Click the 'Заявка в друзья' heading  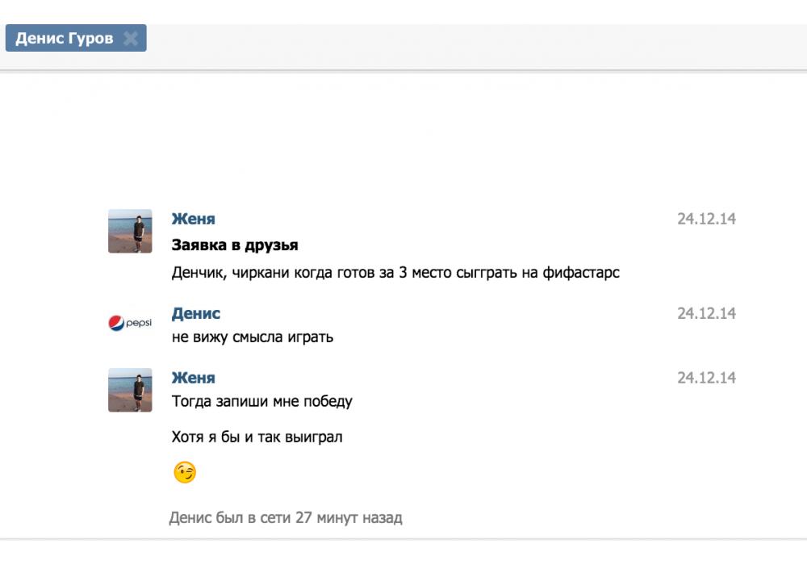[235, 245]
